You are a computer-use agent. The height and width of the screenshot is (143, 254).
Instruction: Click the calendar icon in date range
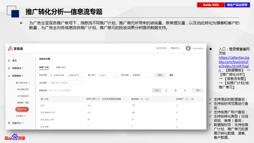51,75
